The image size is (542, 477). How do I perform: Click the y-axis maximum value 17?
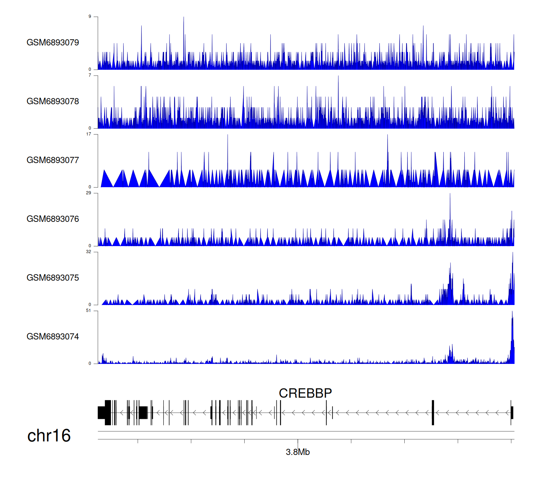tap(89, 134)
